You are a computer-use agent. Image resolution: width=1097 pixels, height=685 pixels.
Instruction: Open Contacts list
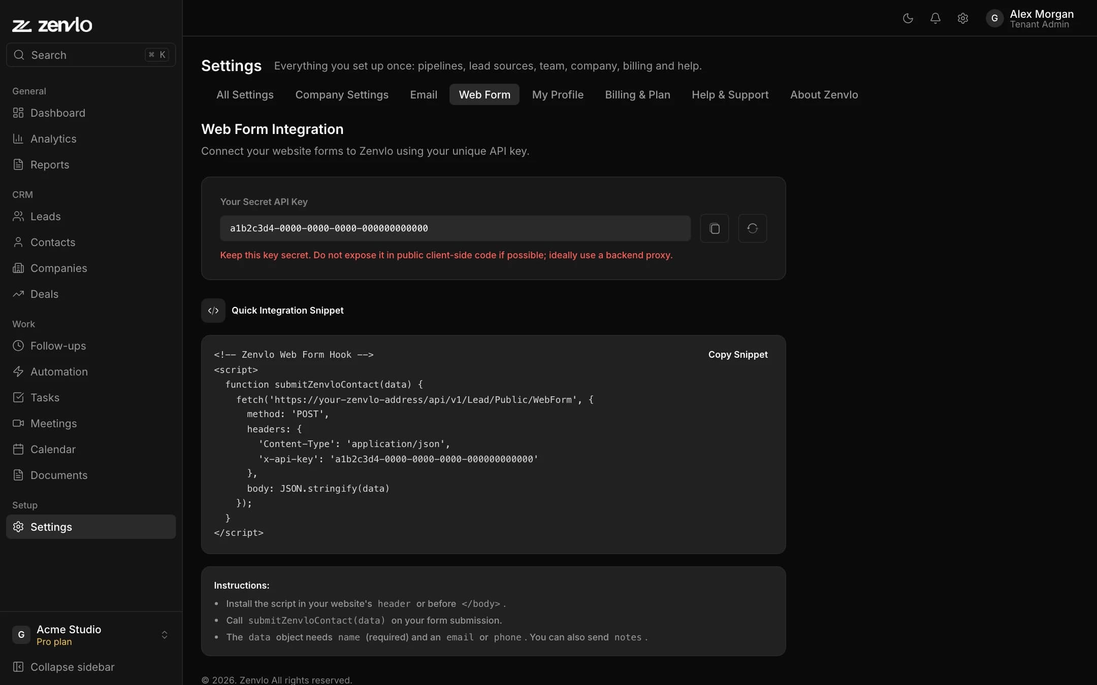tap(91, 242)
